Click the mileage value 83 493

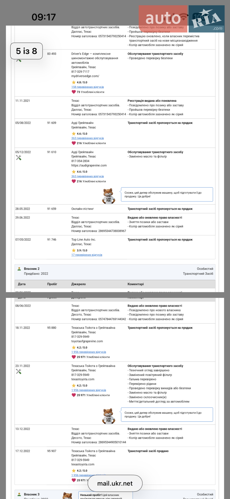click(x=52, y=54)
